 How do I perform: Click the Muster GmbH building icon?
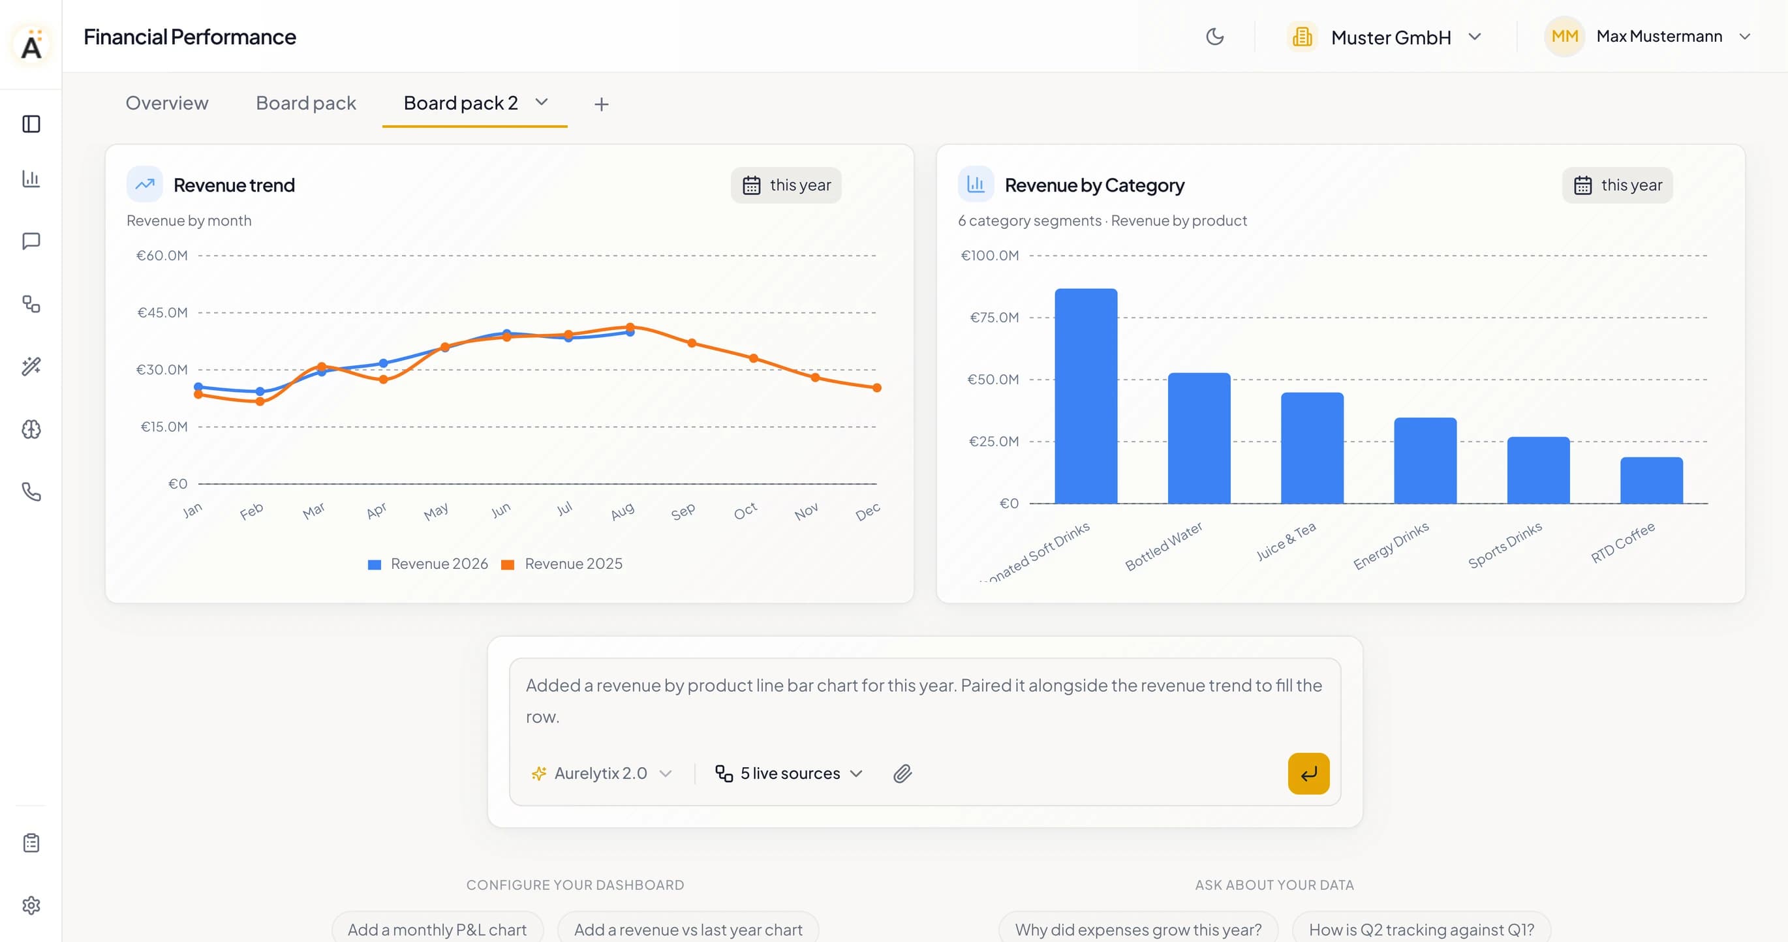tap(1302, 37)
